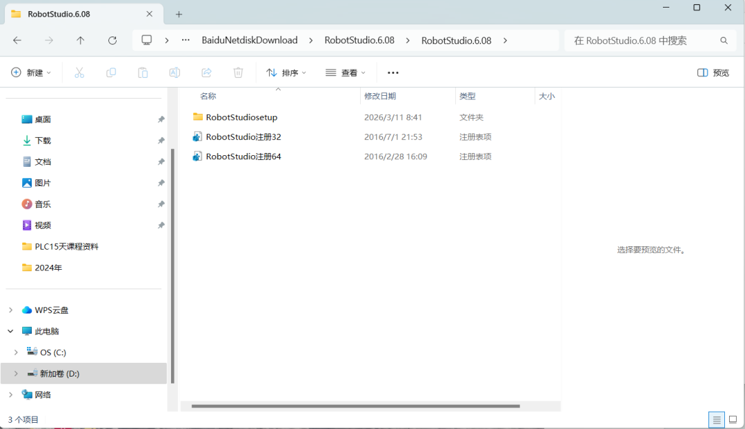Refresh the current folder view
This screenshot has width=745, height=429.
112,41
